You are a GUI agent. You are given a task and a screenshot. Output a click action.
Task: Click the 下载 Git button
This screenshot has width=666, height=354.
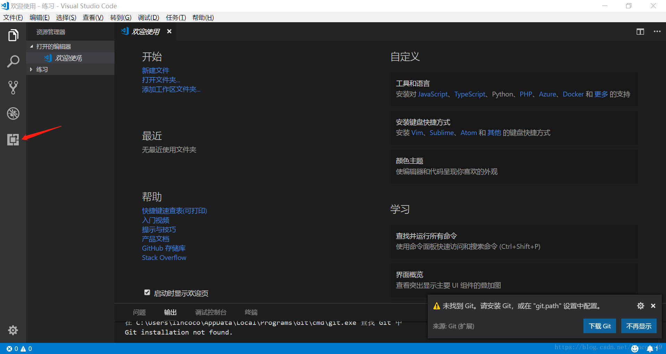600,326
